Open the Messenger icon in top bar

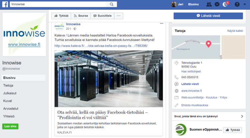(x=217, y=4)
